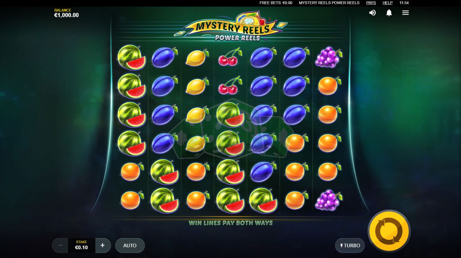Open the PAYS paytable link
461x258 pixels.
coord(371,3)
